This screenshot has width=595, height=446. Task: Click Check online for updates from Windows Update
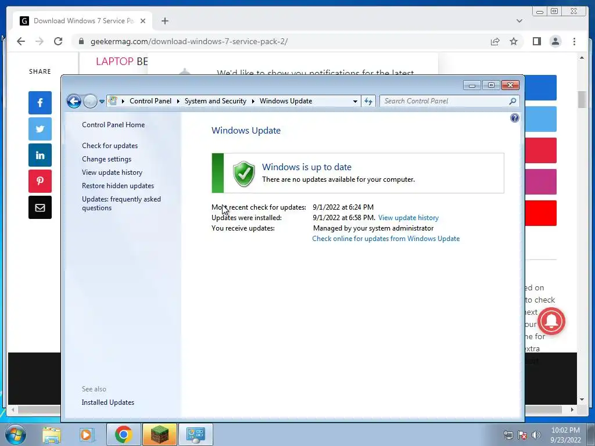(x=386, y=239)
